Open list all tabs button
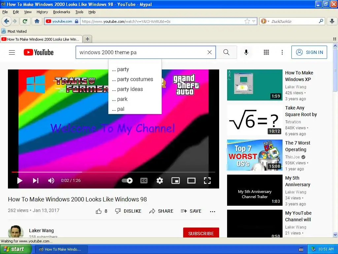338x254 pixels. [335, 39]
